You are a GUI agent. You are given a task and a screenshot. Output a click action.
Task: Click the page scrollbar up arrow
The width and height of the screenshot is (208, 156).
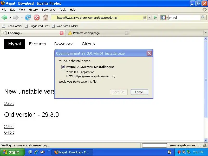click(206, 39)
